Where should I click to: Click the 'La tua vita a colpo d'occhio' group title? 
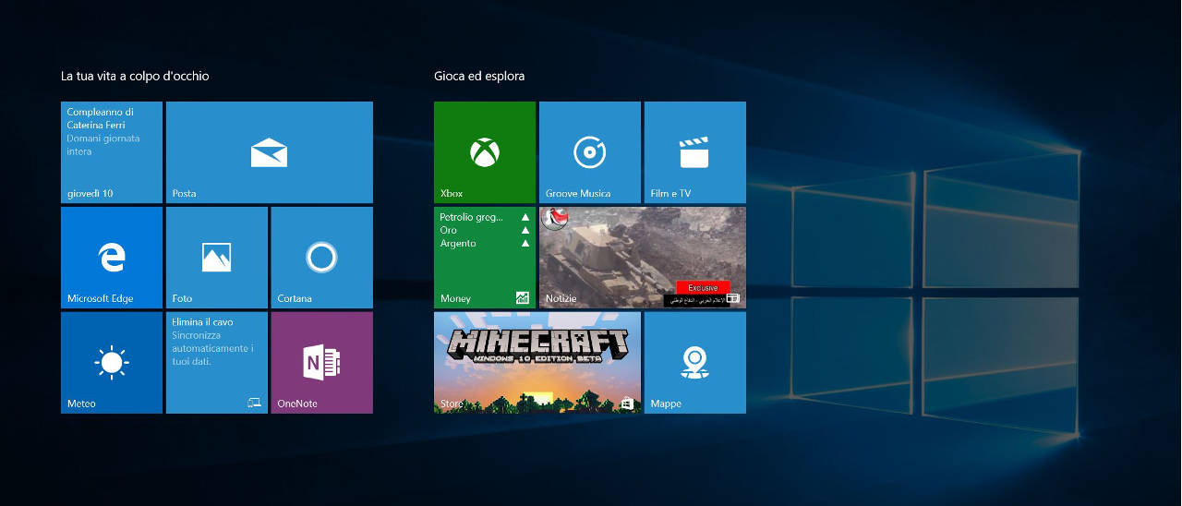click(x=135, y=76)
